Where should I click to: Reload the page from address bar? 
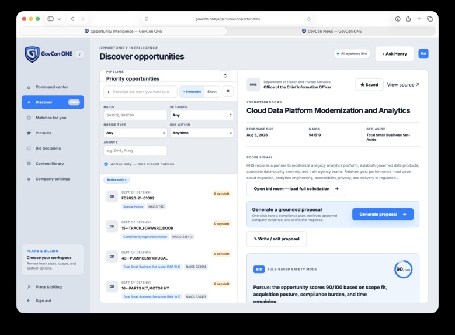(x=308, y=19)
